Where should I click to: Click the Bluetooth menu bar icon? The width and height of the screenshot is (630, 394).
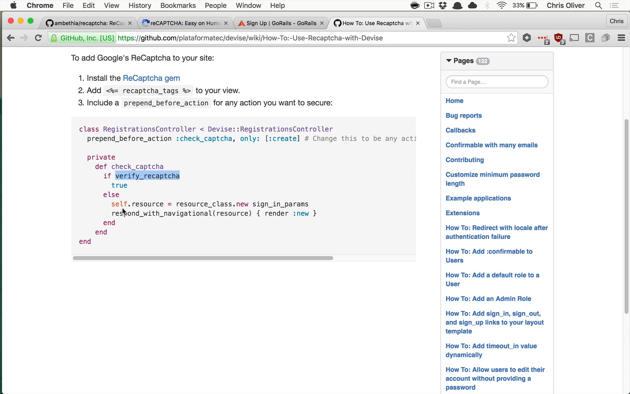[x=487, y=6]
